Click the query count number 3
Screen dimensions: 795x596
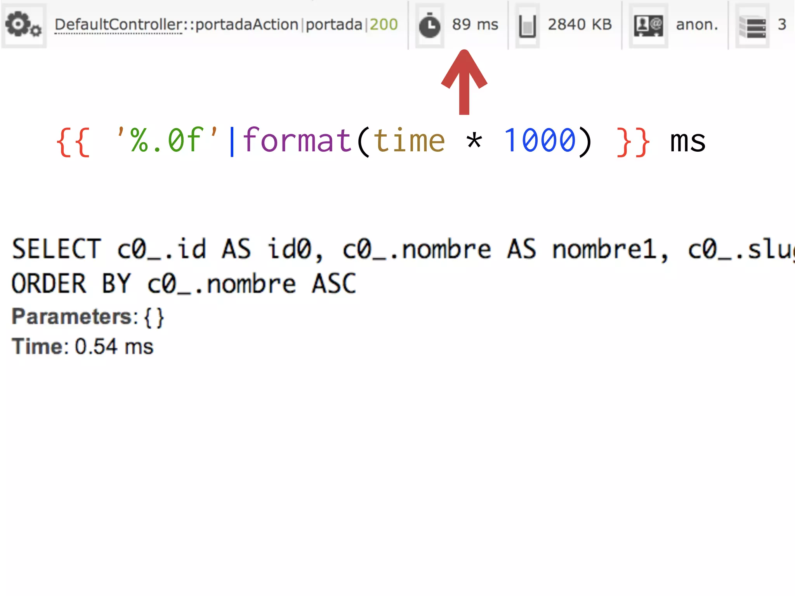[x=782, y=24]
